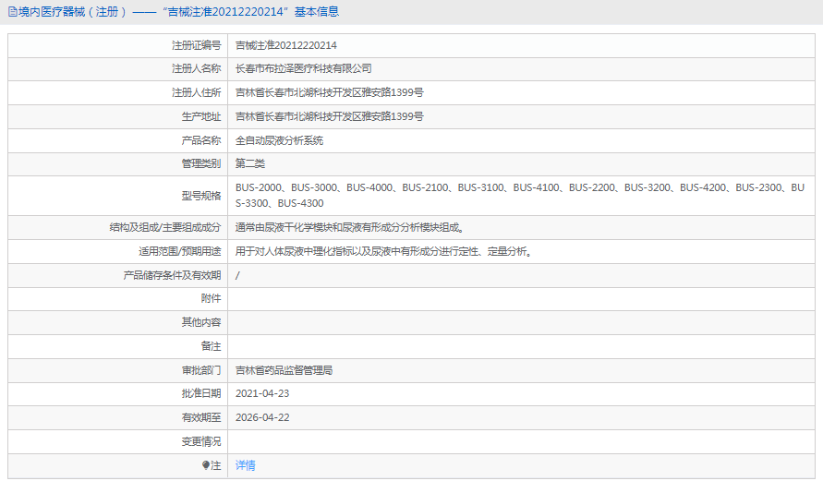This screenshot has height=481, width=823.
Task: Click the 适用范围/预期用途 label
Action: [x=180, y=252]
